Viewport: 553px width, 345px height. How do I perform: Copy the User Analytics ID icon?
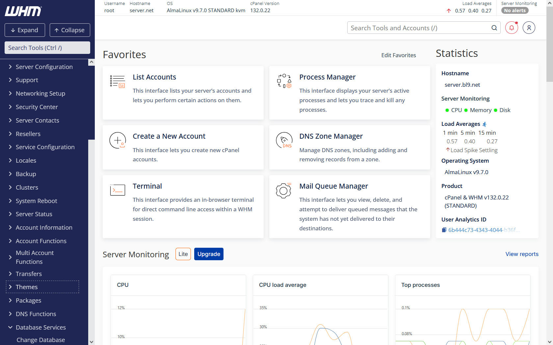pyautogui.click(x=444, y=230)
